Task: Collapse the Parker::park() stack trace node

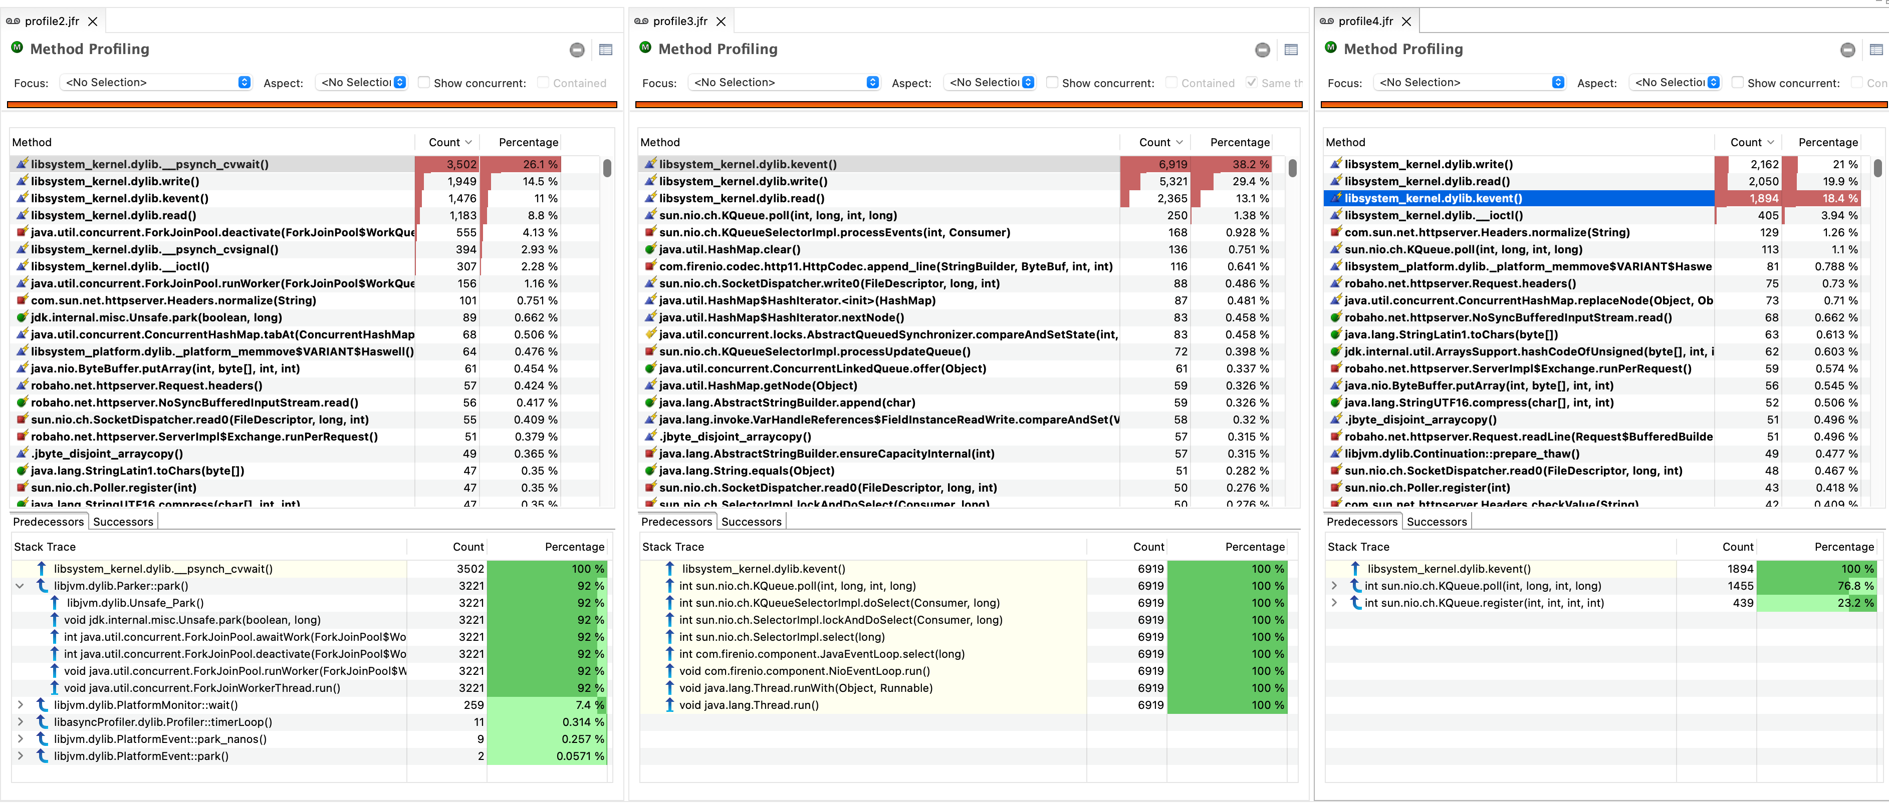Action: click(20, 586)
